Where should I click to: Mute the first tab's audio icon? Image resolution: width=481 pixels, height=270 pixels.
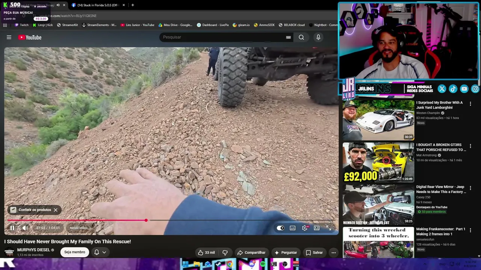click(x=58, y=5)
